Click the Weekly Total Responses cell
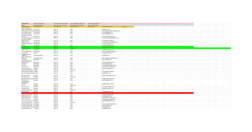Screen dimensions: 252x132 (43, 24)
